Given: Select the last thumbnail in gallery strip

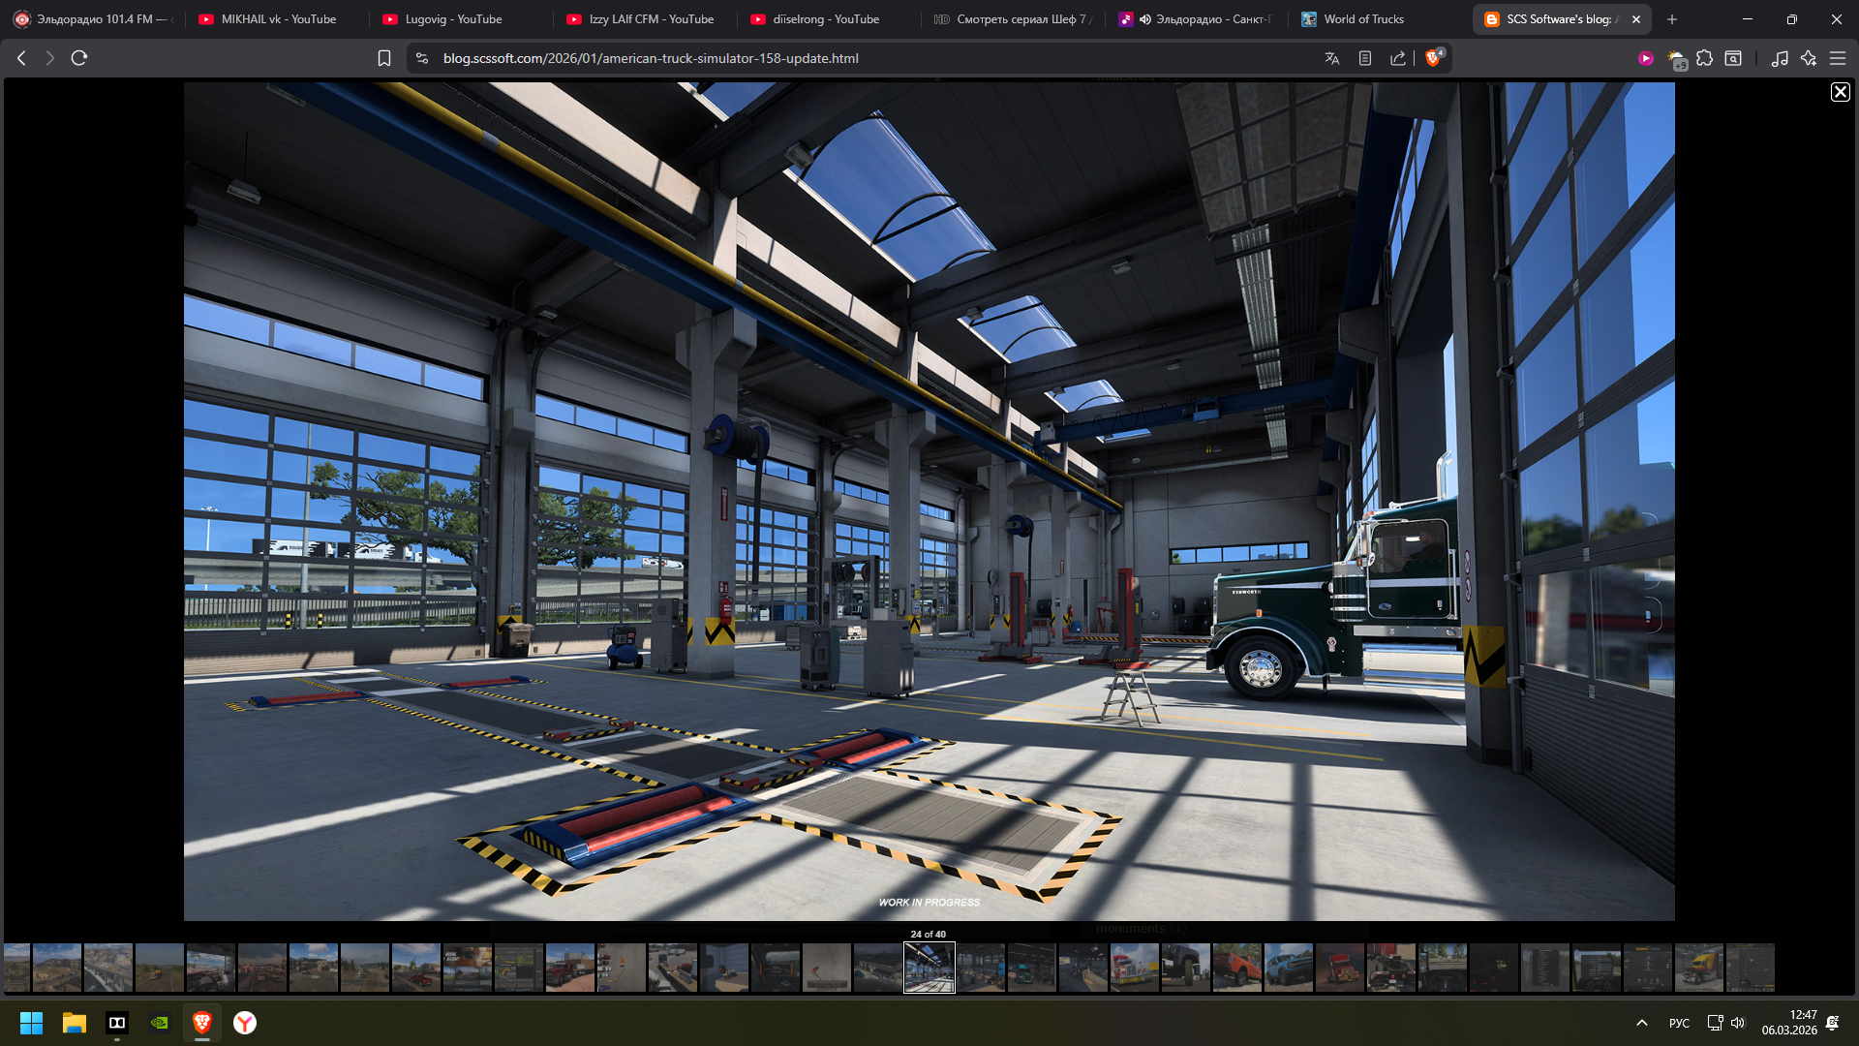Looking at the screenshot, I should (1750, 968).
